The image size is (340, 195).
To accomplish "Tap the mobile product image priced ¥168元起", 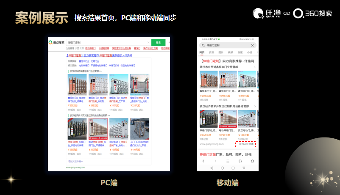I will [247, 119].
